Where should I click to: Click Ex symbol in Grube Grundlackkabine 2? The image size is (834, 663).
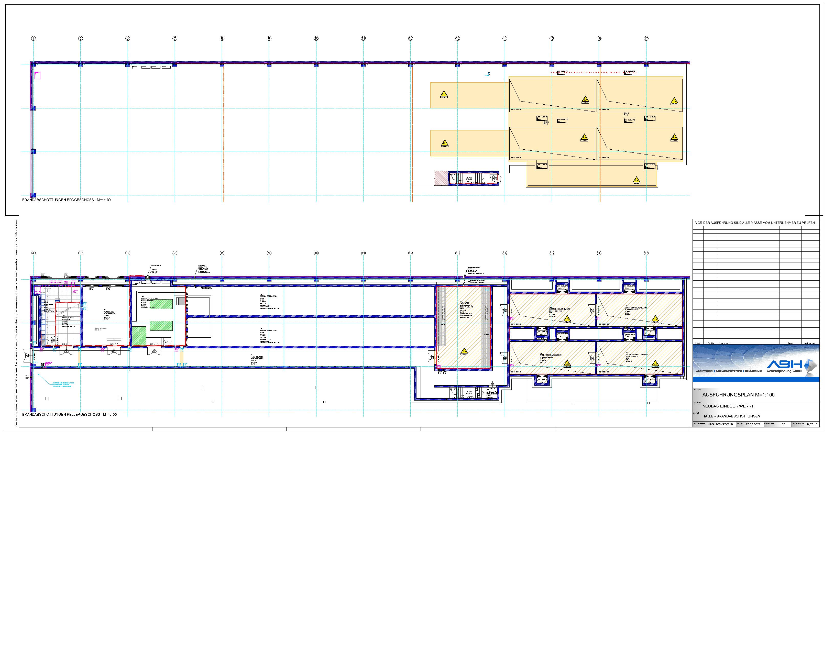(x=655, y=364)
